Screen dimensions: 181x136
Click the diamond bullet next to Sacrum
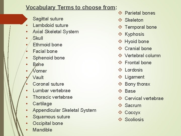[x=120, y=105]
